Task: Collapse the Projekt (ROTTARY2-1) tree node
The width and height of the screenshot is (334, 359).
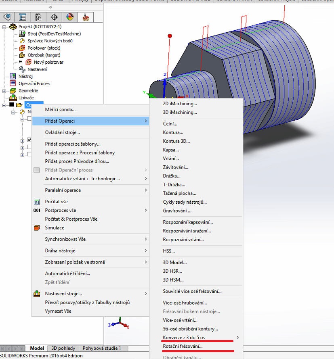Action: (4, 27)
